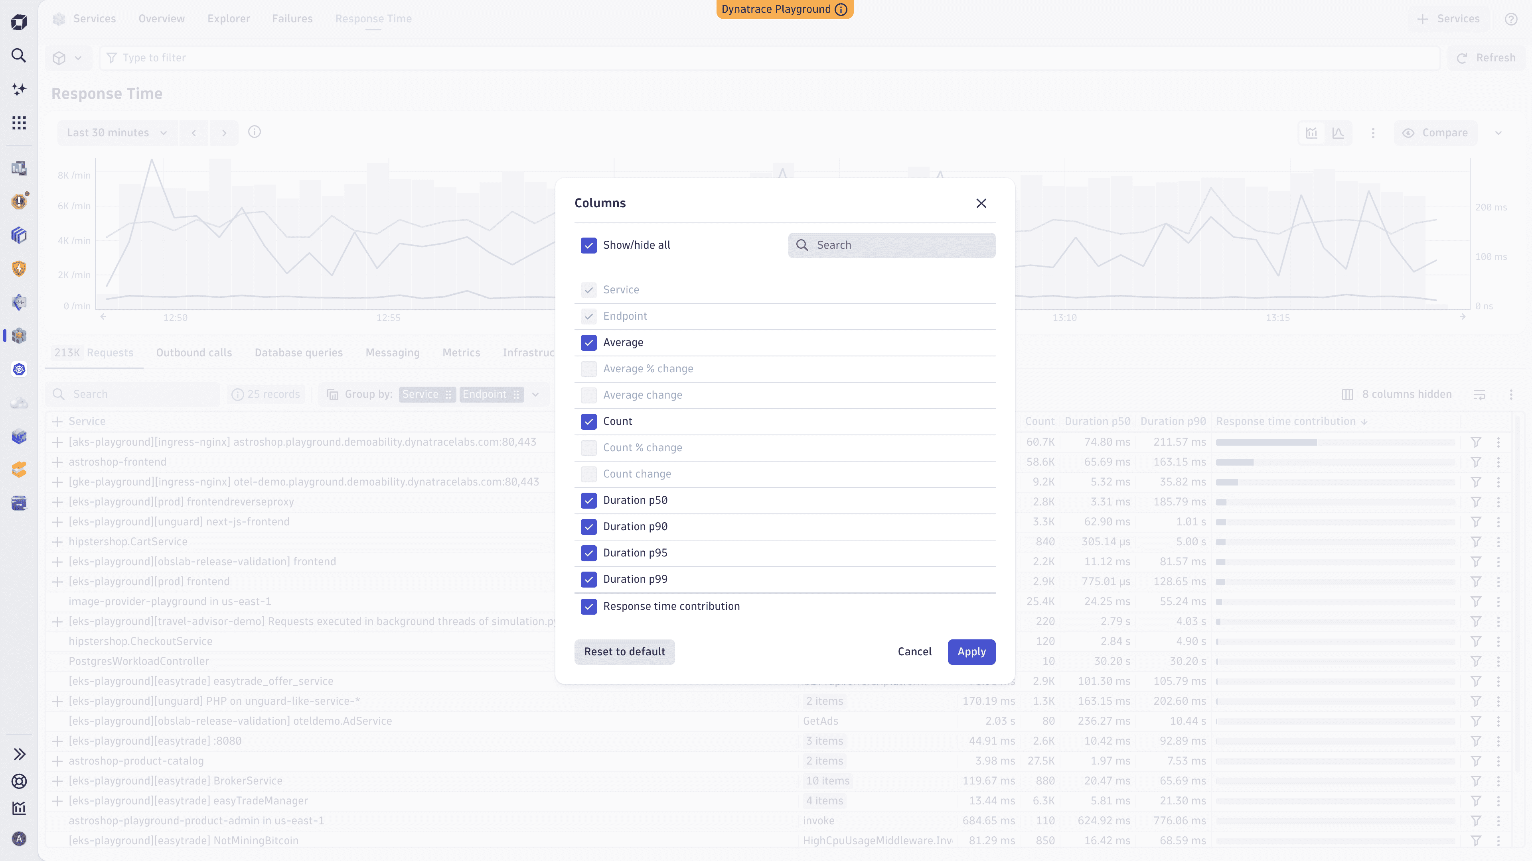The image size is (1532, 861).
Task: Uncheck Duration p99 column checkbox
Action: [x=588, y=579]
